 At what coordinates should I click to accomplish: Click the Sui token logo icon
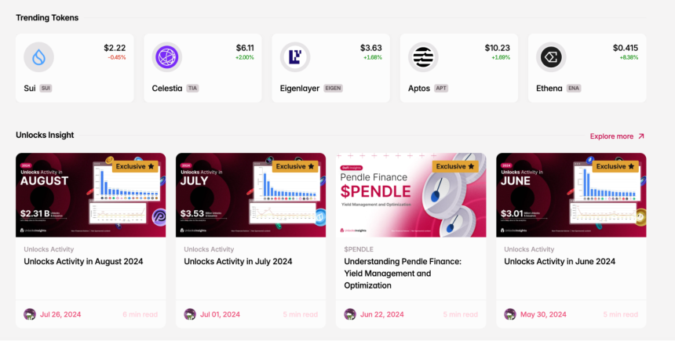click(x=38, y=57)
